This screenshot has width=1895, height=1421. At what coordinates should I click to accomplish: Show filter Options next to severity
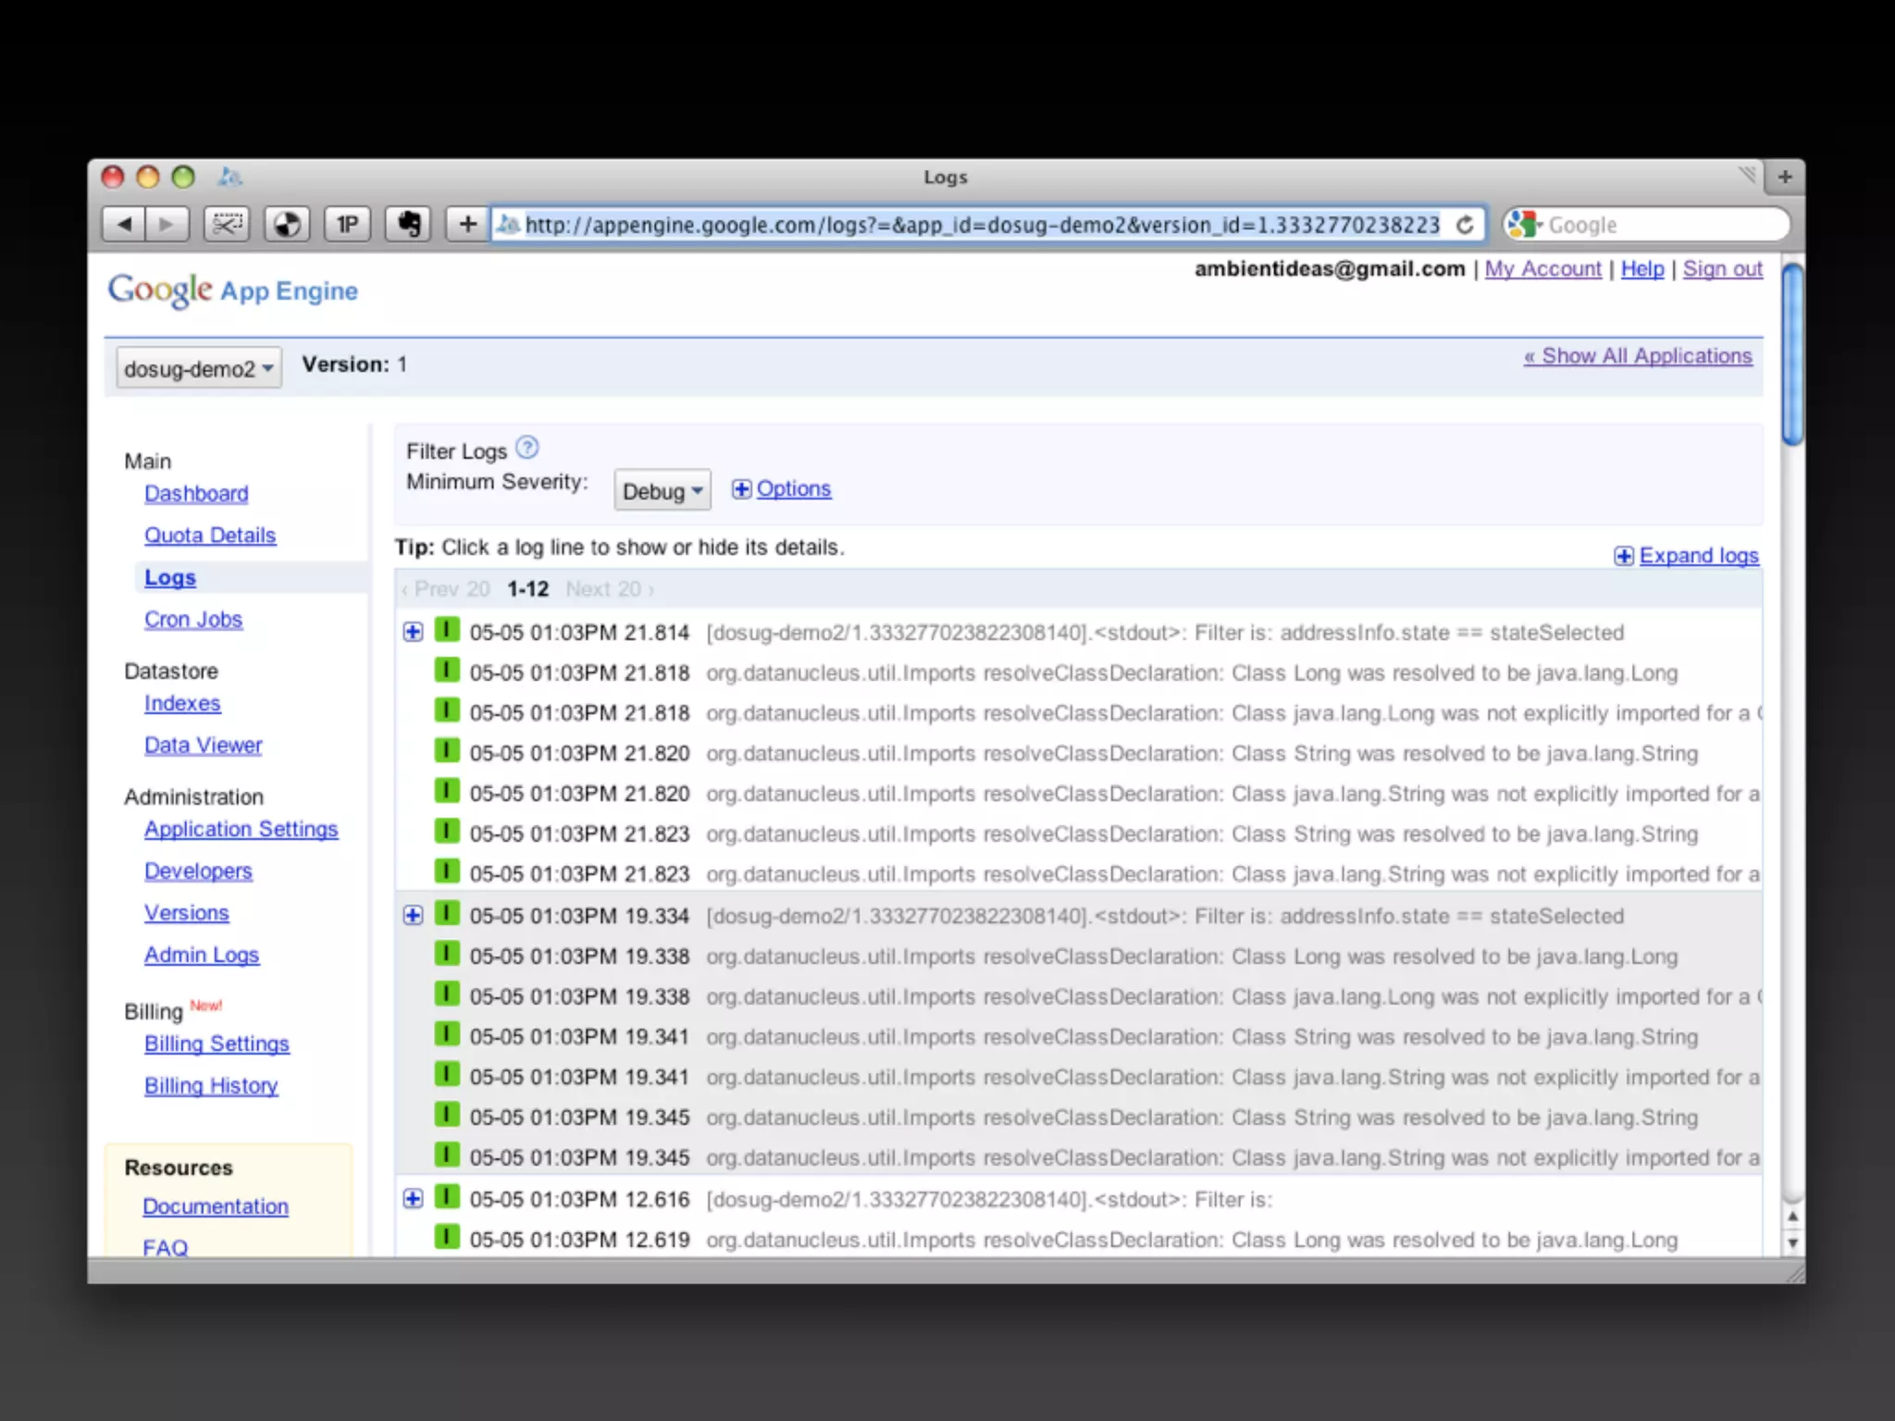click(x=792, y=488)
